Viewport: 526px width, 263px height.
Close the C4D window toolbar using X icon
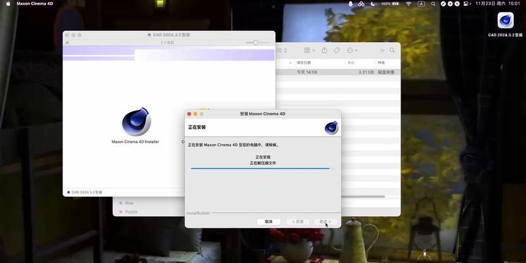(67, 43)
